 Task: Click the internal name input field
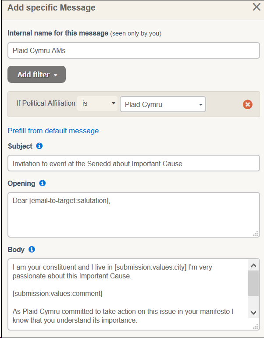pyautogui.click(x=134, y=50)
